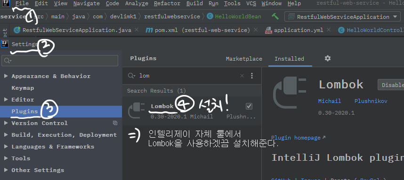Open the Analyze menu
The height and width of the screenshot is (180, 404).
pyautogui.click(x=137, y=3)
